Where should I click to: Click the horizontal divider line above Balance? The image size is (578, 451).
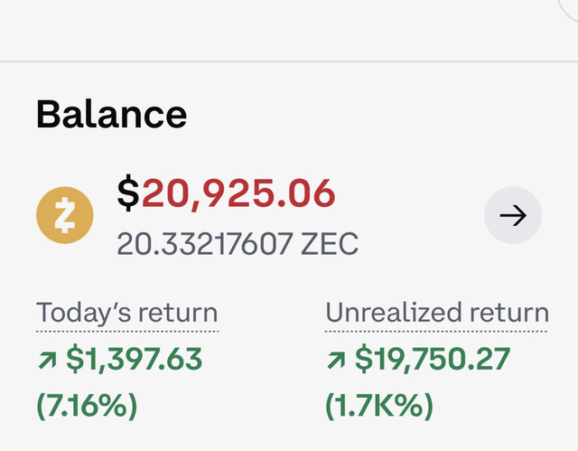[x=289, y=61]
